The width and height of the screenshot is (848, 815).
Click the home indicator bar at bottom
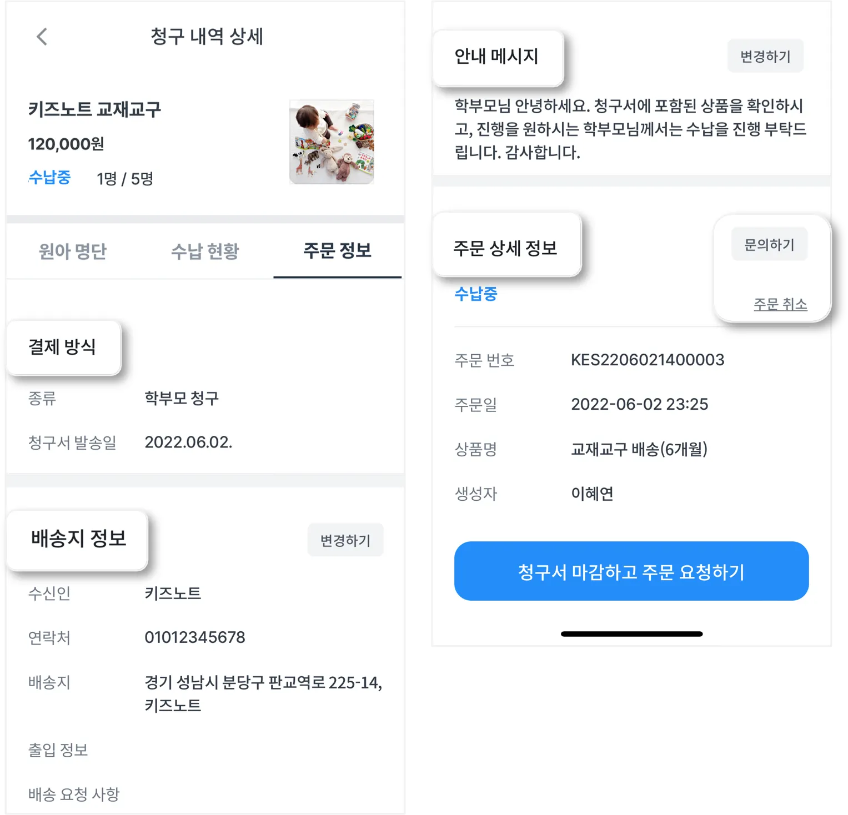tap(631, 634)
